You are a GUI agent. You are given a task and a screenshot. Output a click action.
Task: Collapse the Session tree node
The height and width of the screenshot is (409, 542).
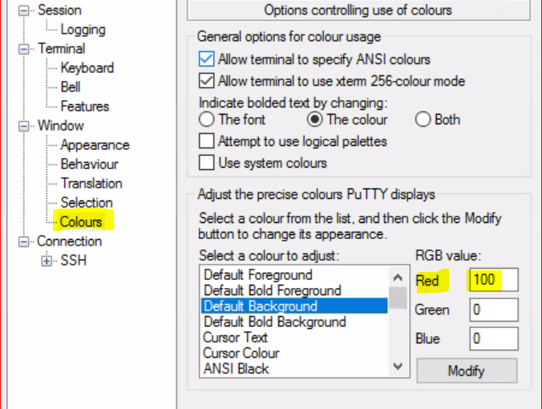(25, 10)
